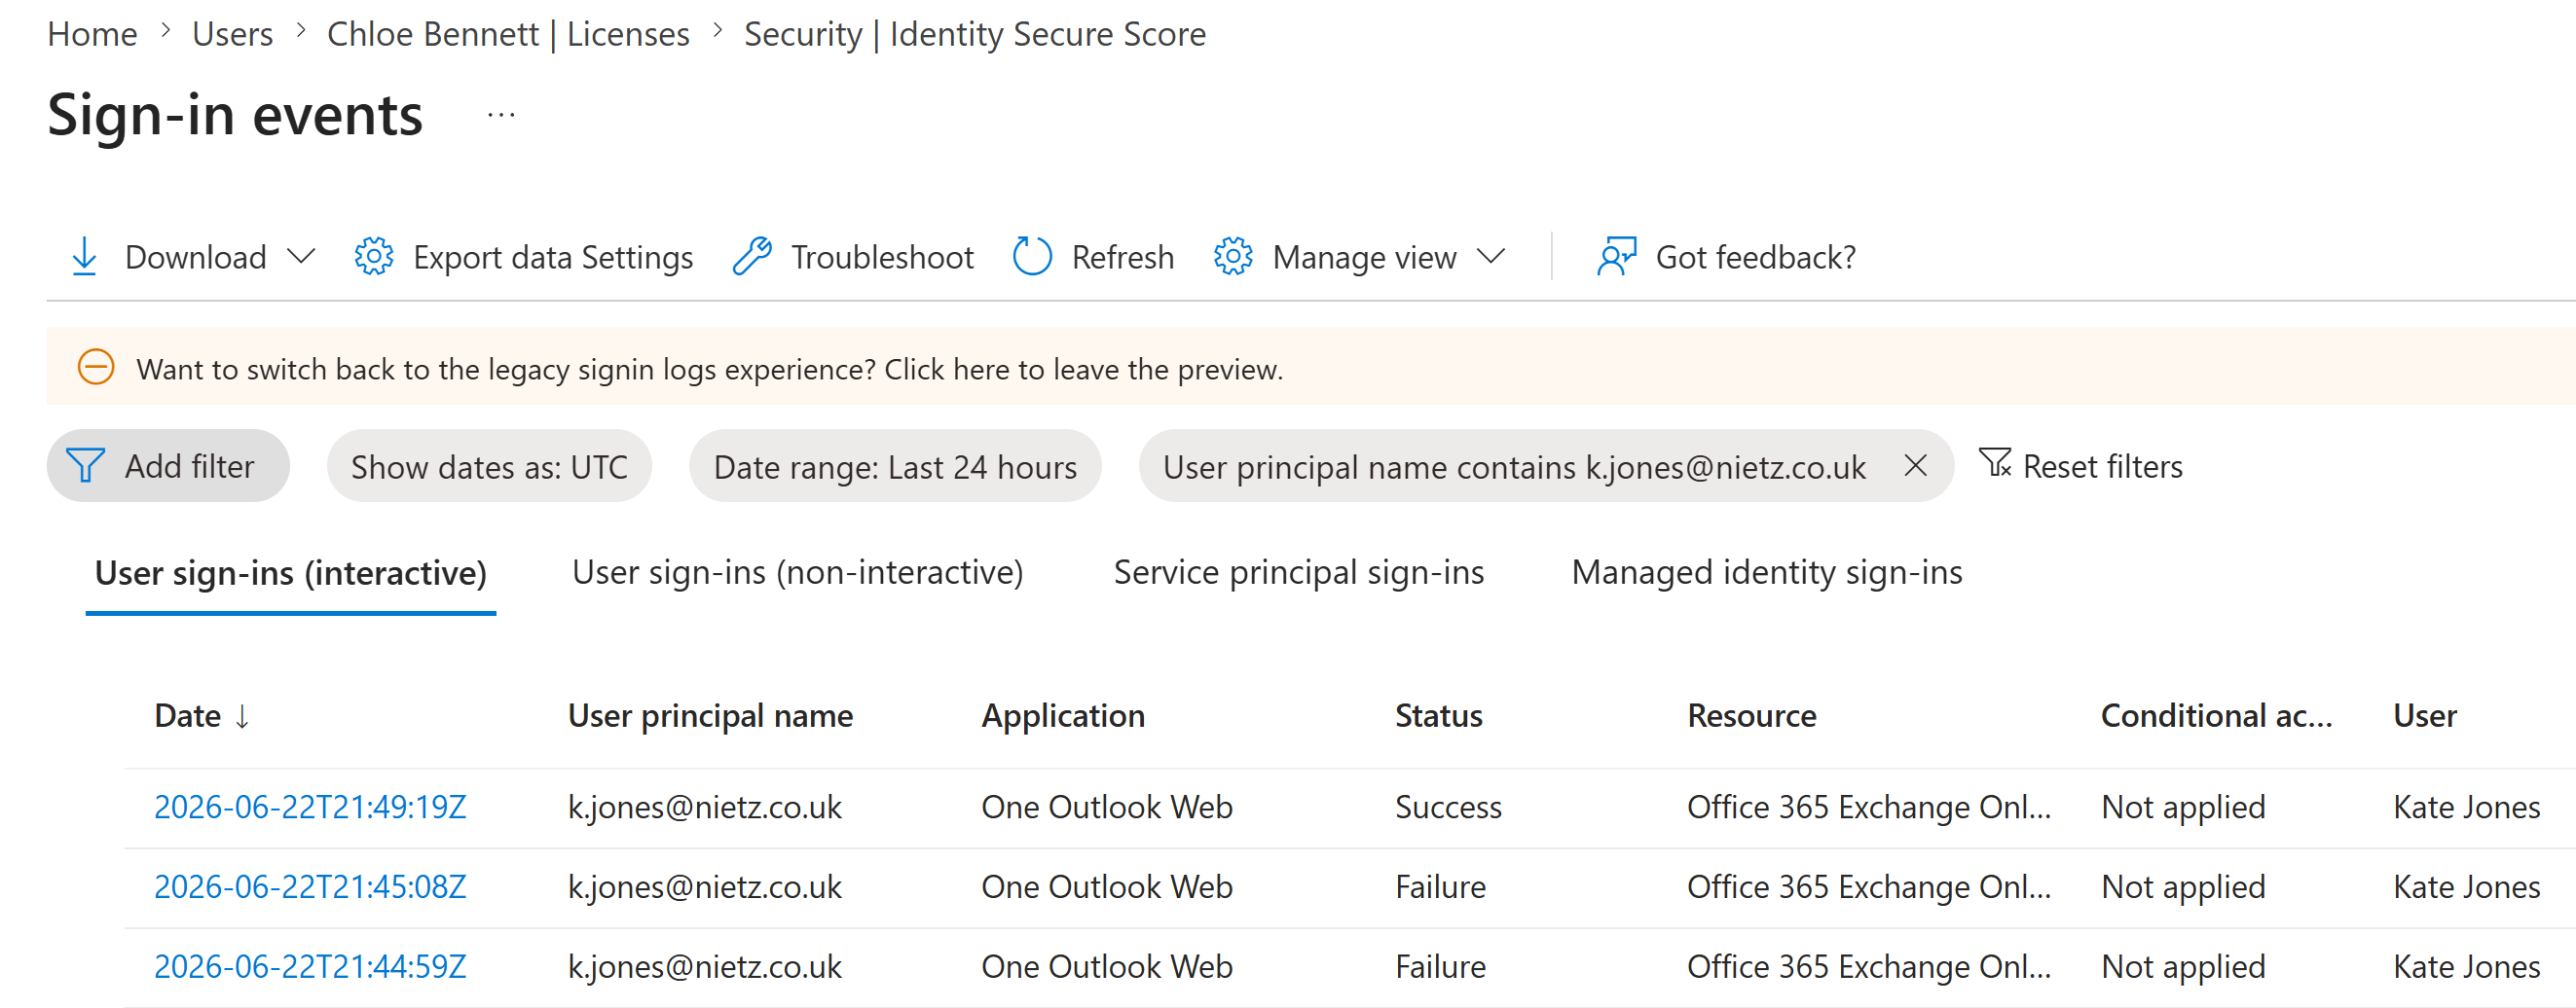Open the Got feedback? link
2576x1008 pixels.
pyautogui.click(x=1755, y=257)
